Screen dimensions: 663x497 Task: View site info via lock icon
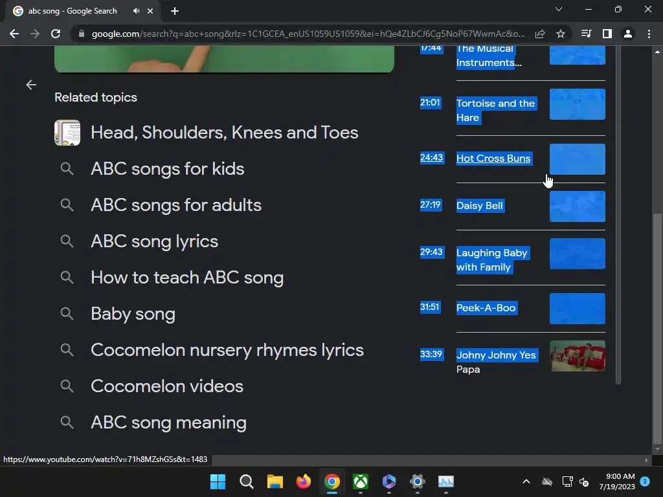click(82, 34)
